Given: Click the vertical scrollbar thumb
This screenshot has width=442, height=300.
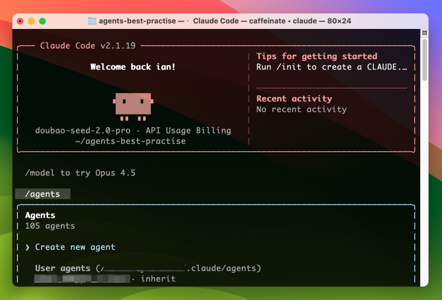Looking at the screenshot, I should click(424, 60).
